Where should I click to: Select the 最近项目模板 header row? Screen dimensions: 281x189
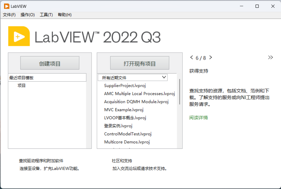click(x=47, y=78)
